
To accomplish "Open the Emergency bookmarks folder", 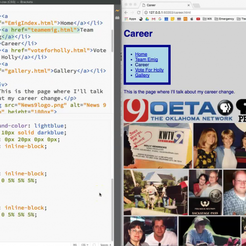I will click(224, 19).
